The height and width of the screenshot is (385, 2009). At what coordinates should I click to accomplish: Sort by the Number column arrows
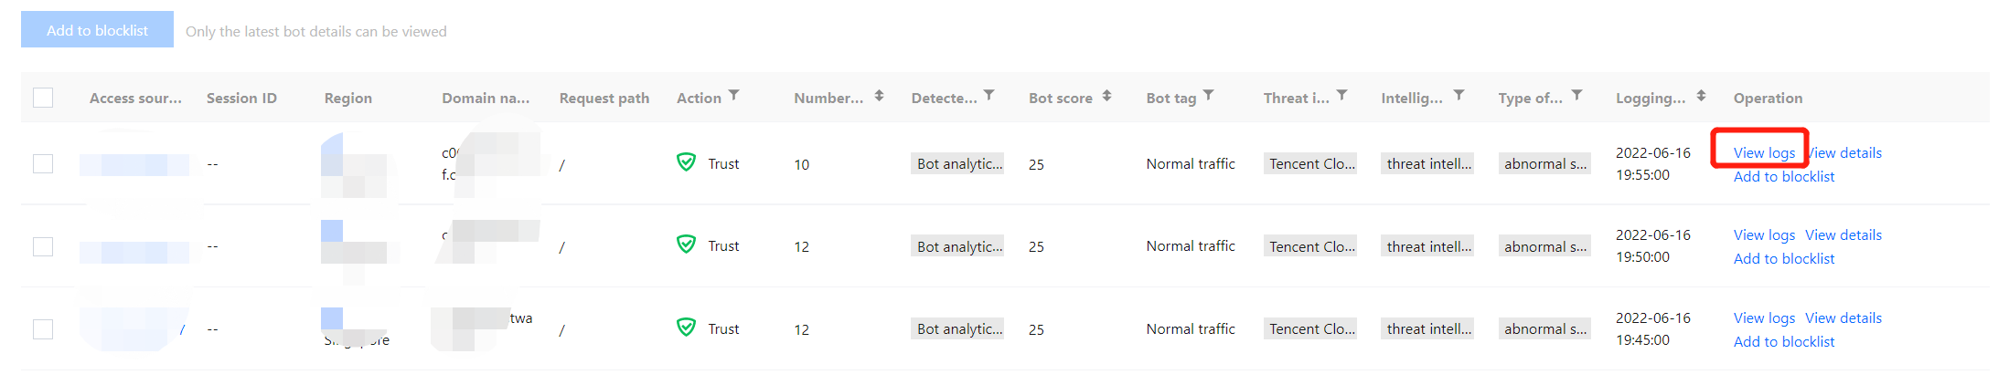879,96
